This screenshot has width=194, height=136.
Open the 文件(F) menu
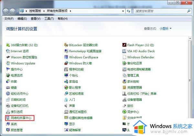(9, 19)
